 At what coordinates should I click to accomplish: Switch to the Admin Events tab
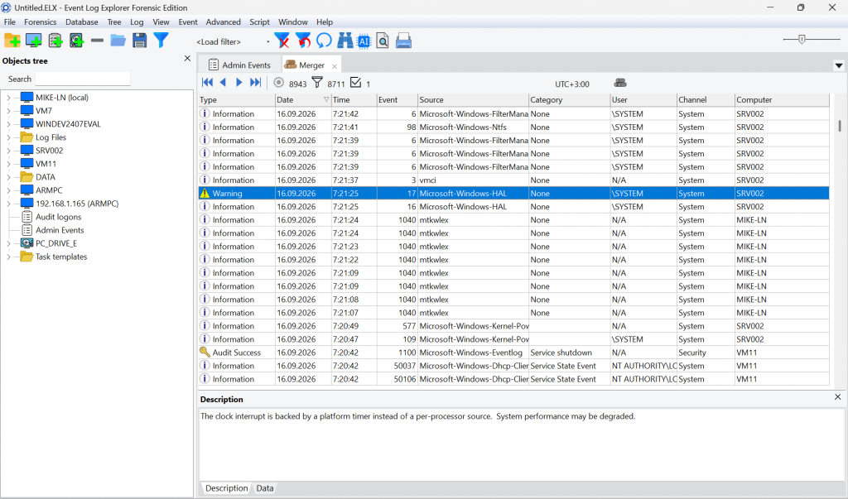pyautogui.click(x=239, y=65)
